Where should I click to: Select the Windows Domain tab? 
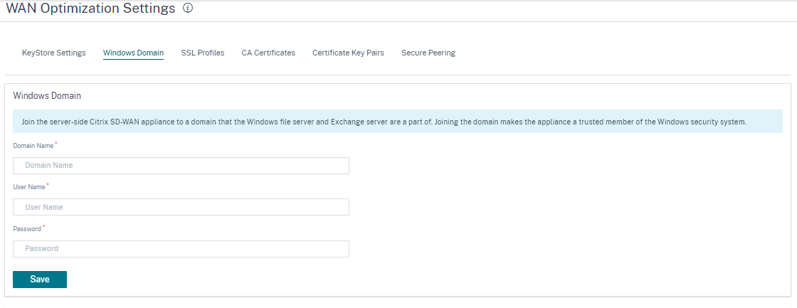pos(133,53)
